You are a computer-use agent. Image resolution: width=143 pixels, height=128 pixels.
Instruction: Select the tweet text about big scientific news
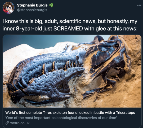(x=70, y=25)
